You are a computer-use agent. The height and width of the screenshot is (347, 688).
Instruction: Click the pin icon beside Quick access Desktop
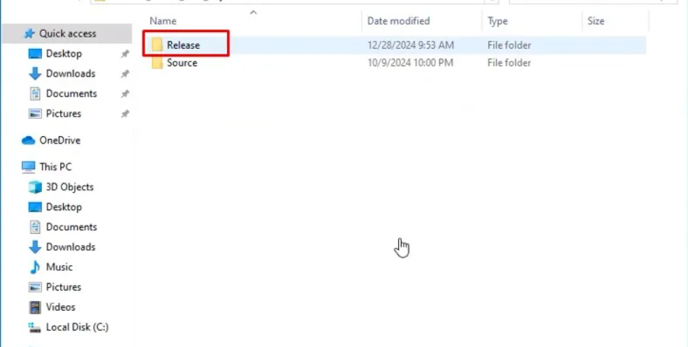tap(125, 54)
